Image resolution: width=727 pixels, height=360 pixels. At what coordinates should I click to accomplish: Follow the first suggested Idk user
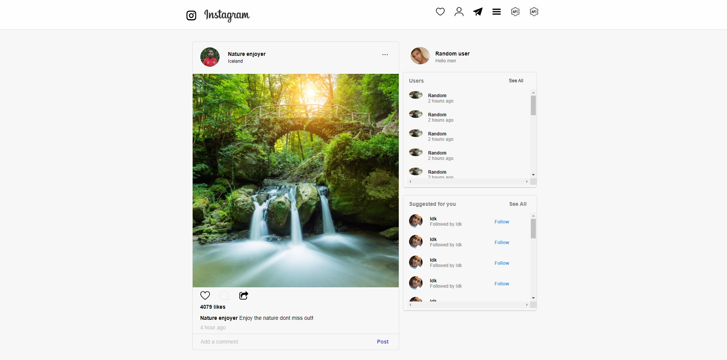pyautogui.click(x=501, y=222)
